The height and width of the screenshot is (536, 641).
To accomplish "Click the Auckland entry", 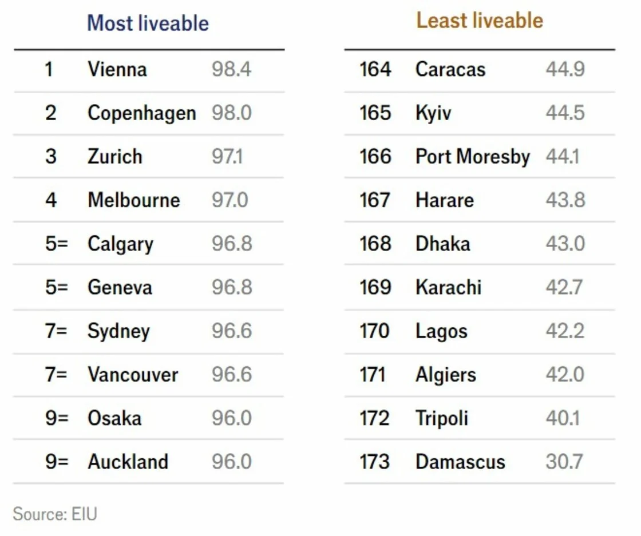I will pyautogui.click(x=128, y=462).
